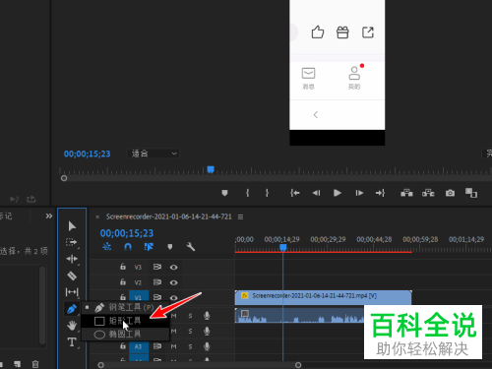
Task: Click the Program monitor timecode 00;00;15;23
Action: click(87, 154)
